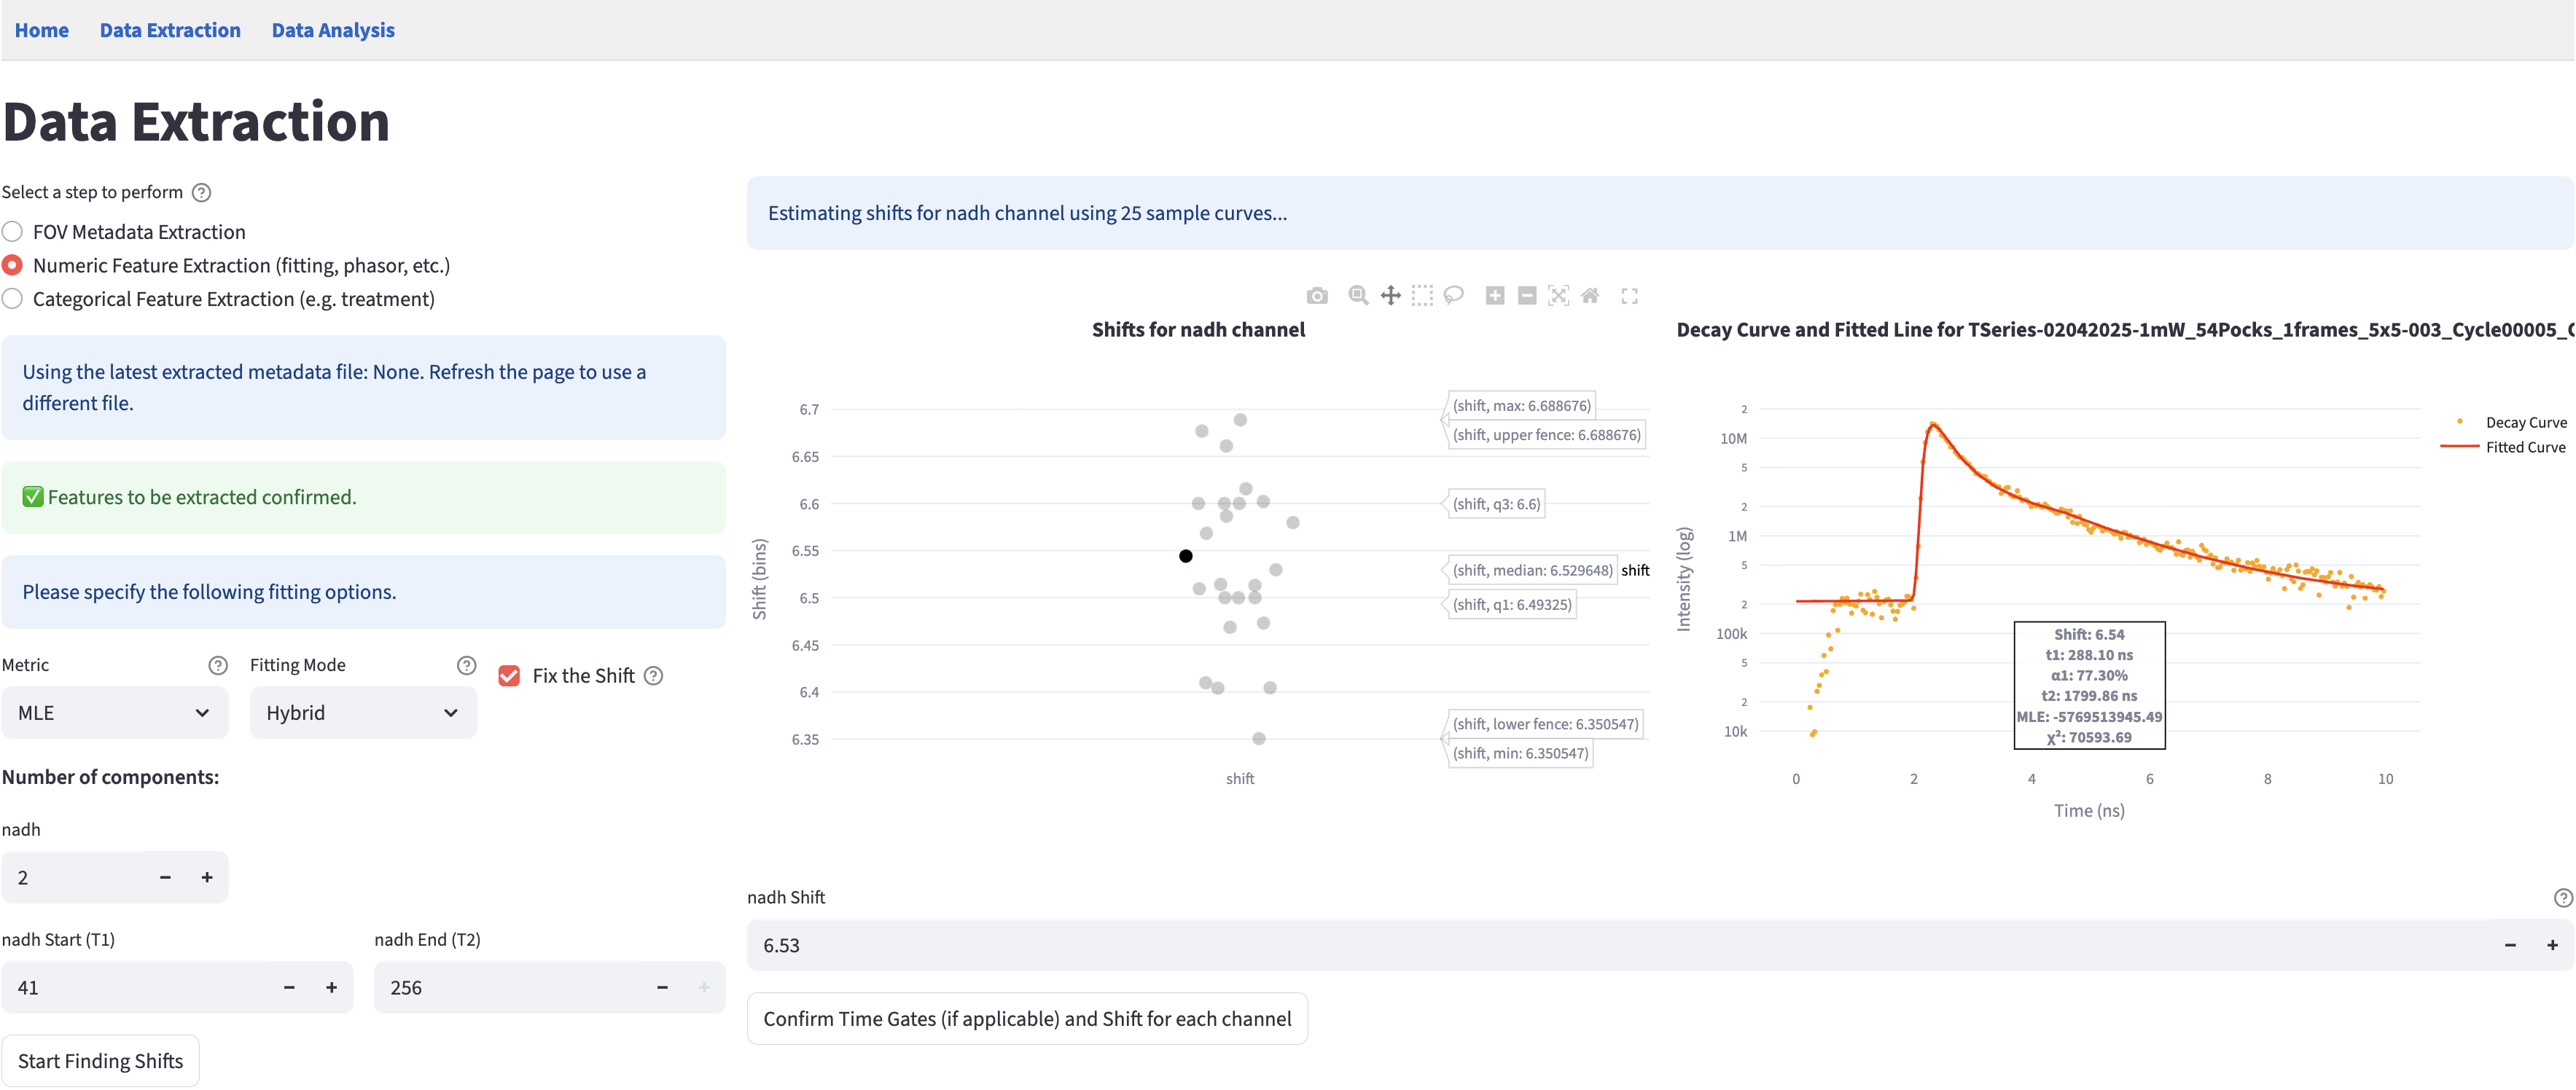
Task: Confirm Time Gates and Shift for each channel
Action: pyautogui.click(x=1027, y=1019)
